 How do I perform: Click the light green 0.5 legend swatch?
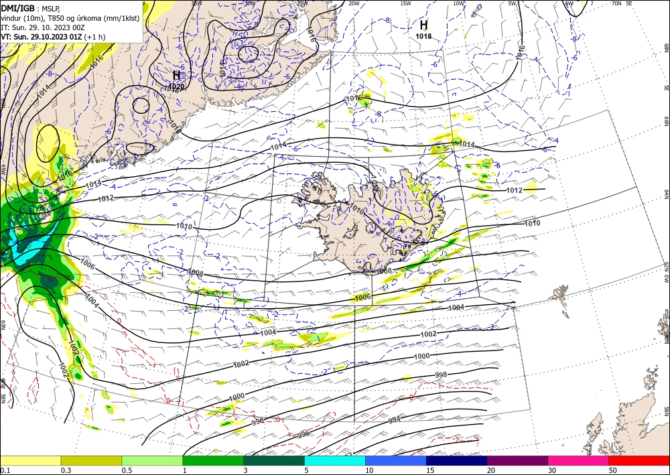152,460
